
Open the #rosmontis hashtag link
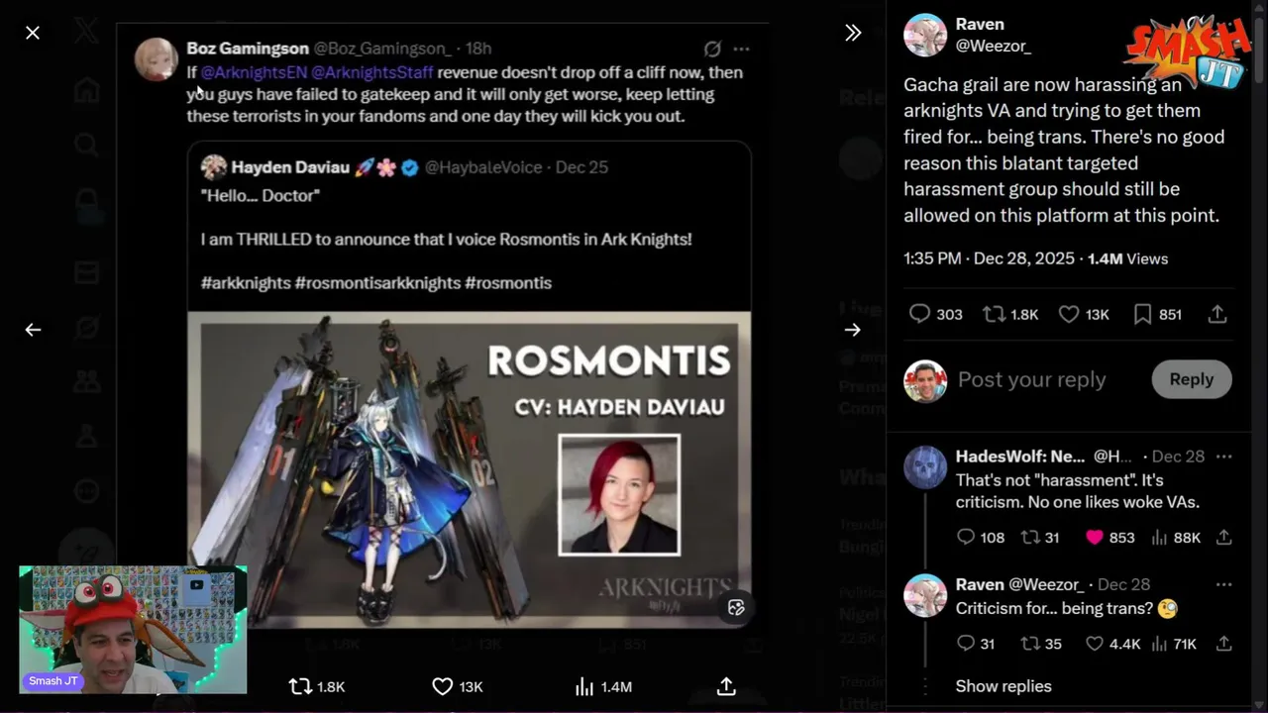[x=508, y=282]
